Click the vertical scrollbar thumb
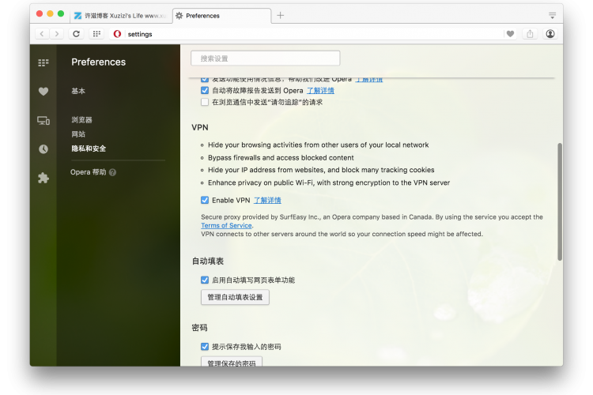593x395 pixels. pyautogui.click(x=560, y=201)
